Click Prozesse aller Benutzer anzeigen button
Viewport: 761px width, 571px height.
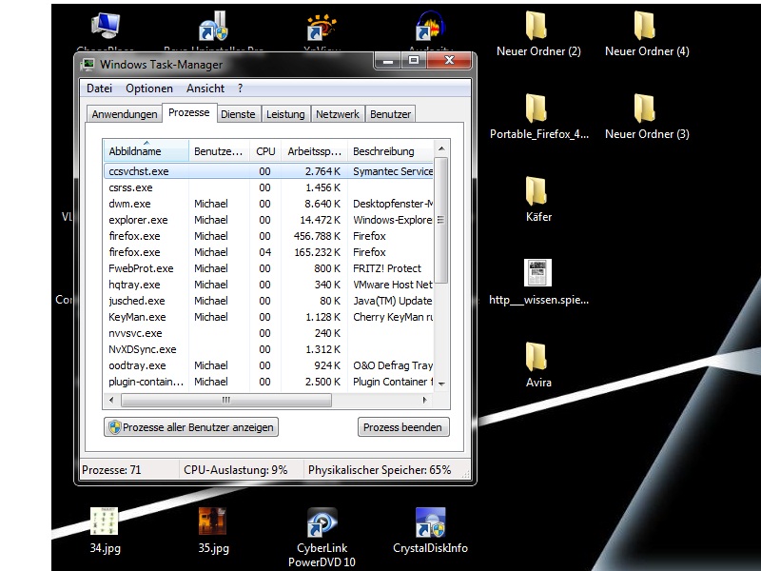click(191, 427)
